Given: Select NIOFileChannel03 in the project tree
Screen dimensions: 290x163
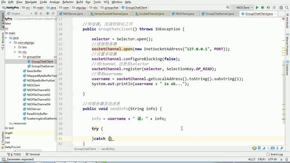Looking at the screenshot, I should 39,100.
